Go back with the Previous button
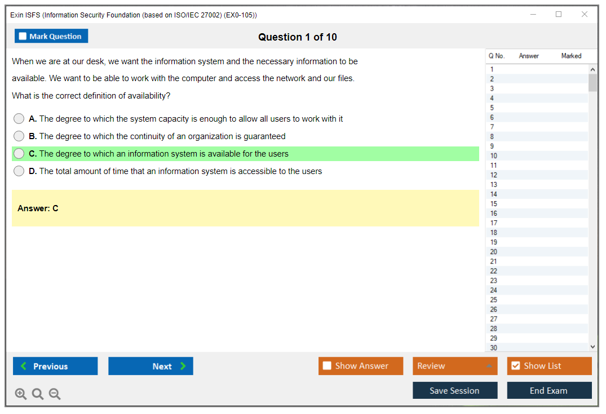 click(x=55, y=366)
